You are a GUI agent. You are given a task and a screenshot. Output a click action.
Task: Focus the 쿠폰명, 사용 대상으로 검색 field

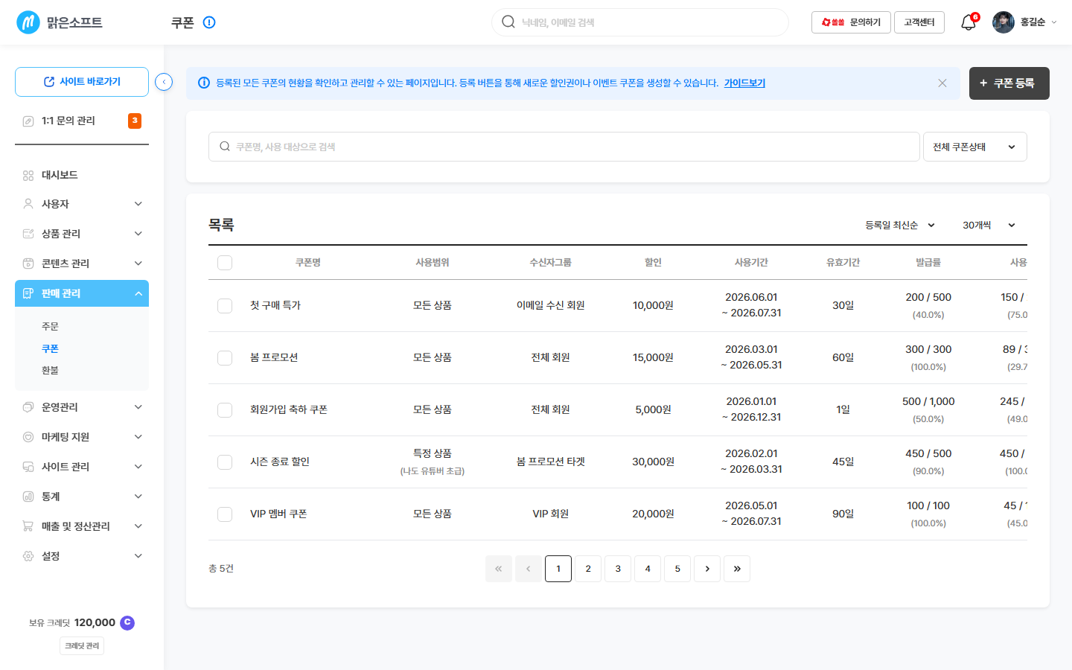(564, 147)
